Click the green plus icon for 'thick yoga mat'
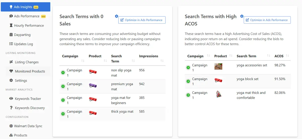Viewport: 302px width, 139px height. pyautogui.click(x=63, y=114)
